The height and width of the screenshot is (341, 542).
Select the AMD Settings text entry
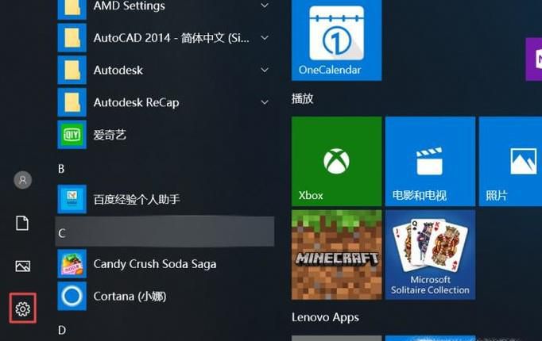coord(129,6)
